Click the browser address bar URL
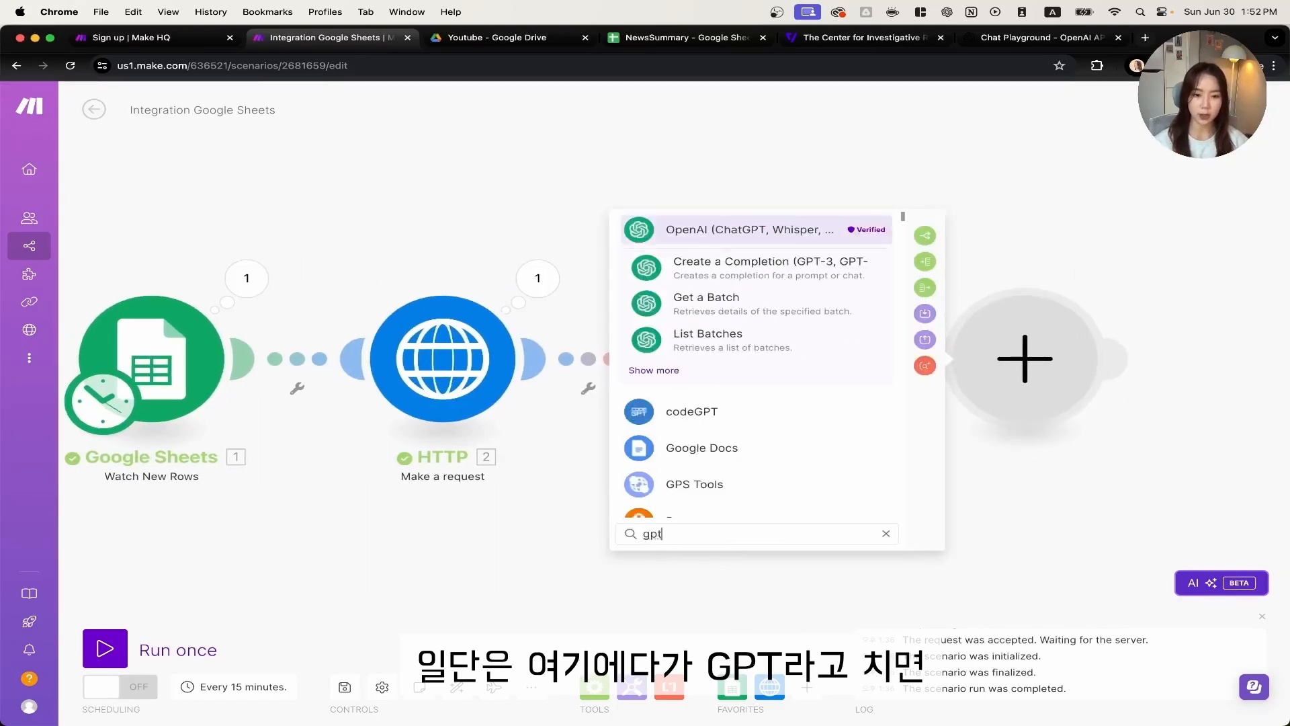 pyautogui.click(x=232, y=65)
